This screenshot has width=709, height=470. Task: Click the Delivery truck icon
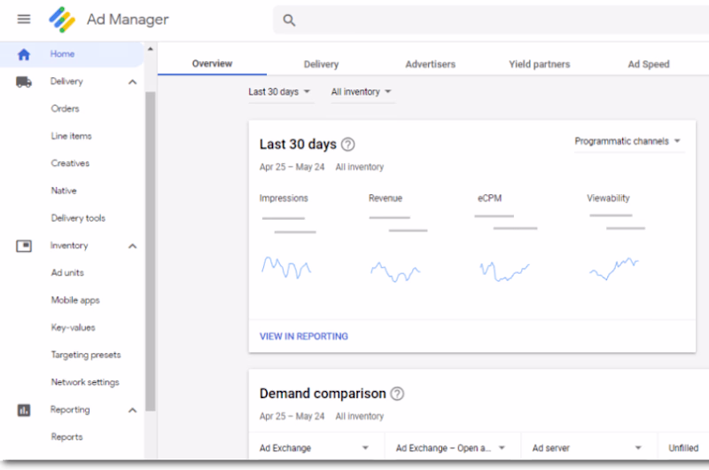pos(24,82)
